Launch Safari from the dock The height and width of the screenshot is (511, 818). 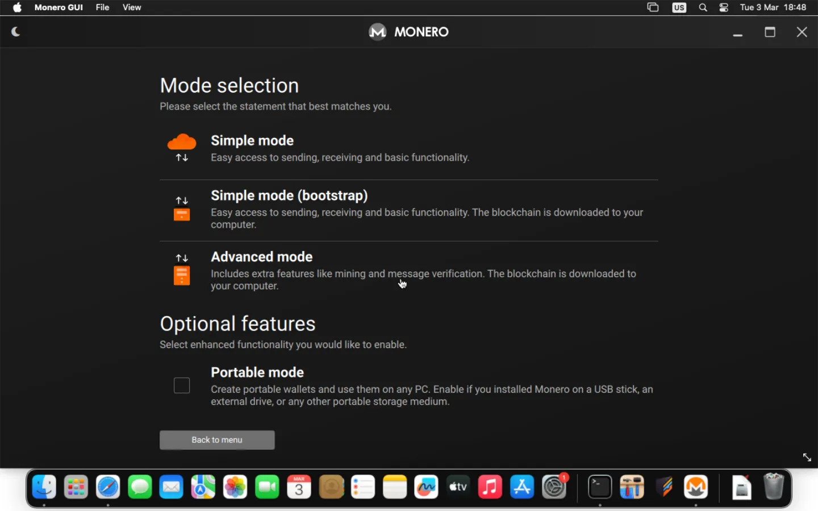(108, 487)
